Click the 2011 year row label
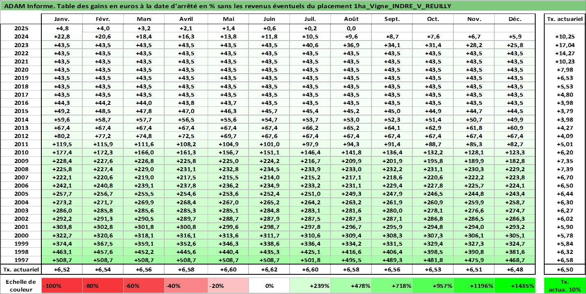 click(21, 144)
